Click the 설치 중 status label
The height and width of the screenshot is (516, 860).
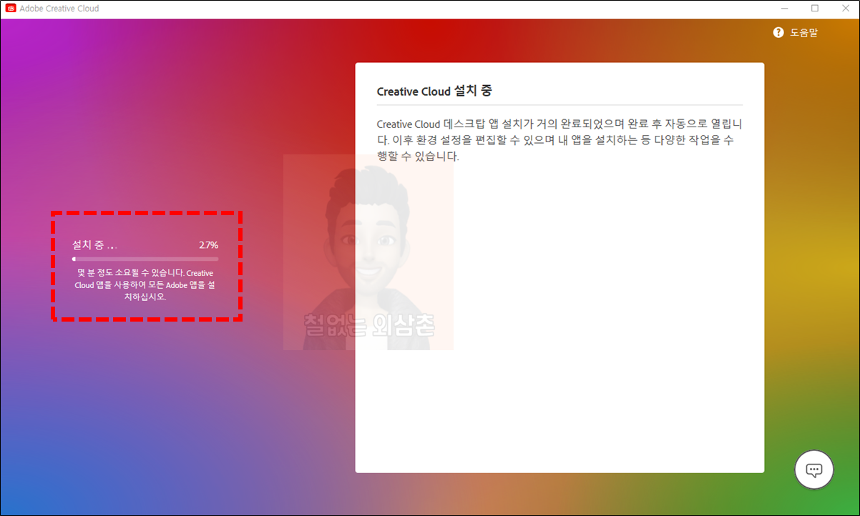click(x=94, y=245)
